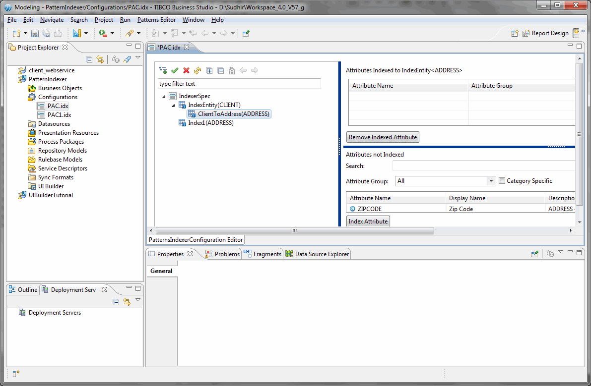Viewport: 591px width, 386px height.
Task: Click the Save All toolbar icon
Action: (46, 34)
